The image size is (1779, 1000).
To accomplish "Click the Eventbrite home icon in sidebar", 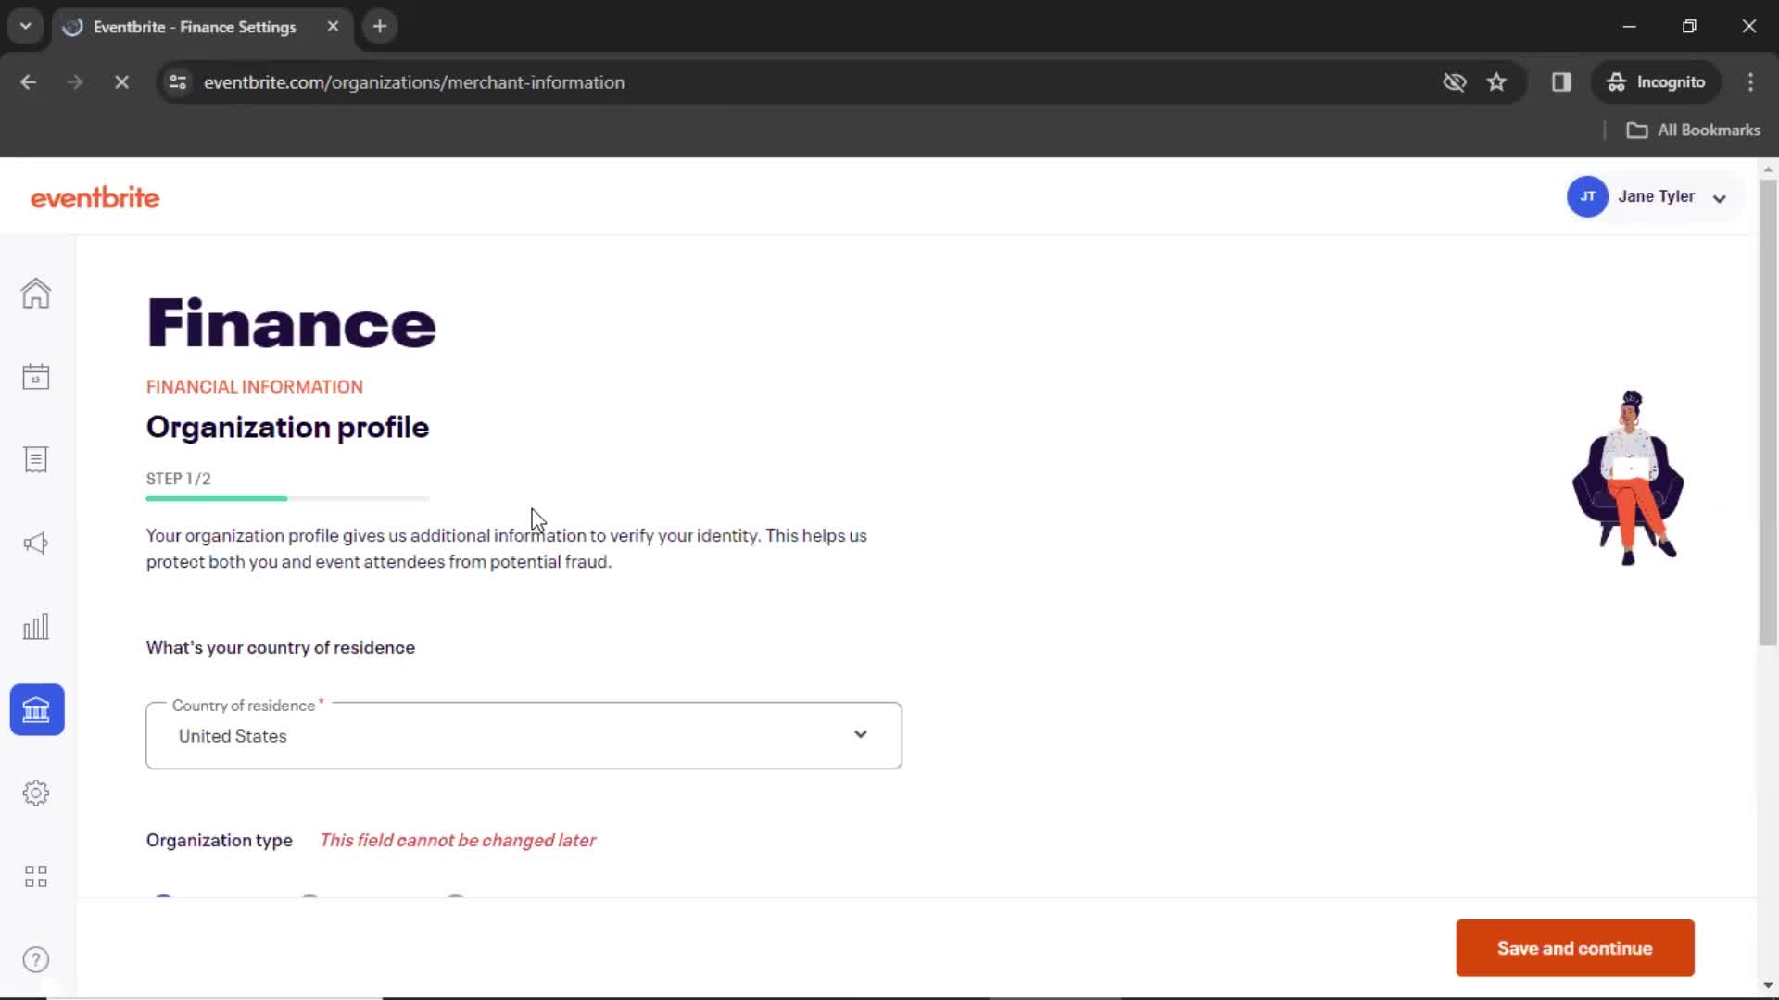I will click(x=35, y=292).
